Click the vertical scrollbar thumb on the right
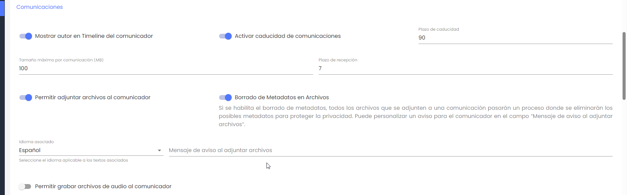 click(624, 65)
